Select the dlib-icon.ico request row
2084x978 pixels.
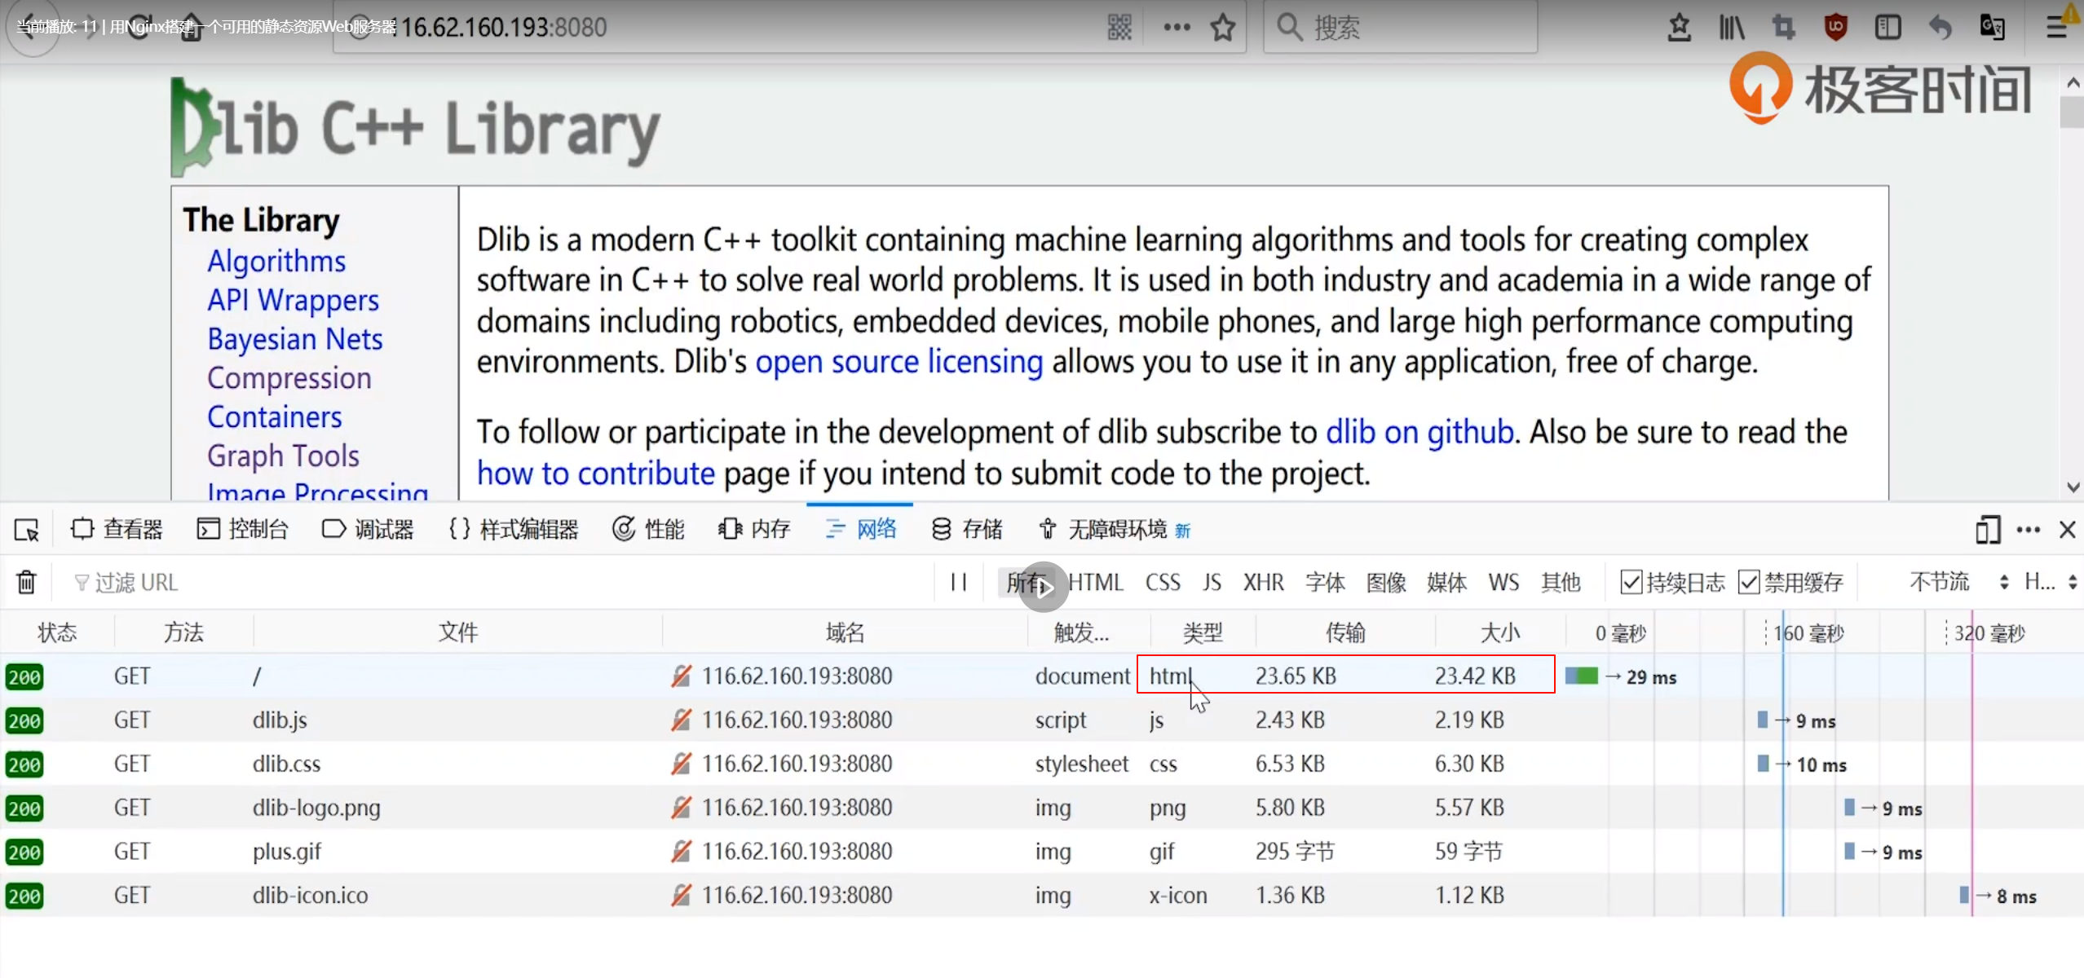[x=1042, y=895]
